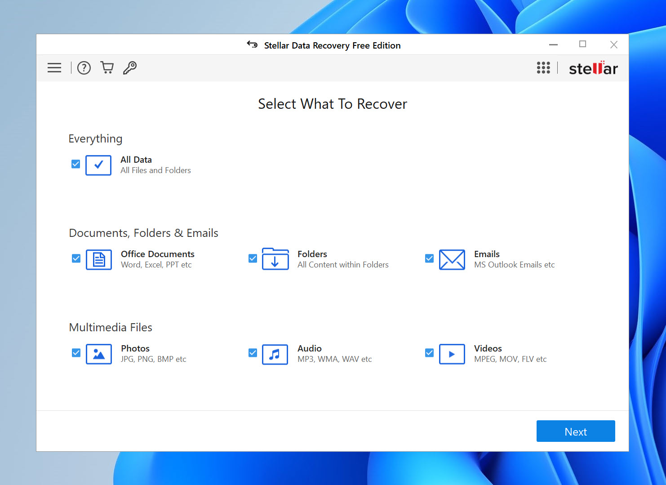Minimize the Stellar Data Recovery window
The width and height of the screenshot is (666, 485).
point(554,44)
